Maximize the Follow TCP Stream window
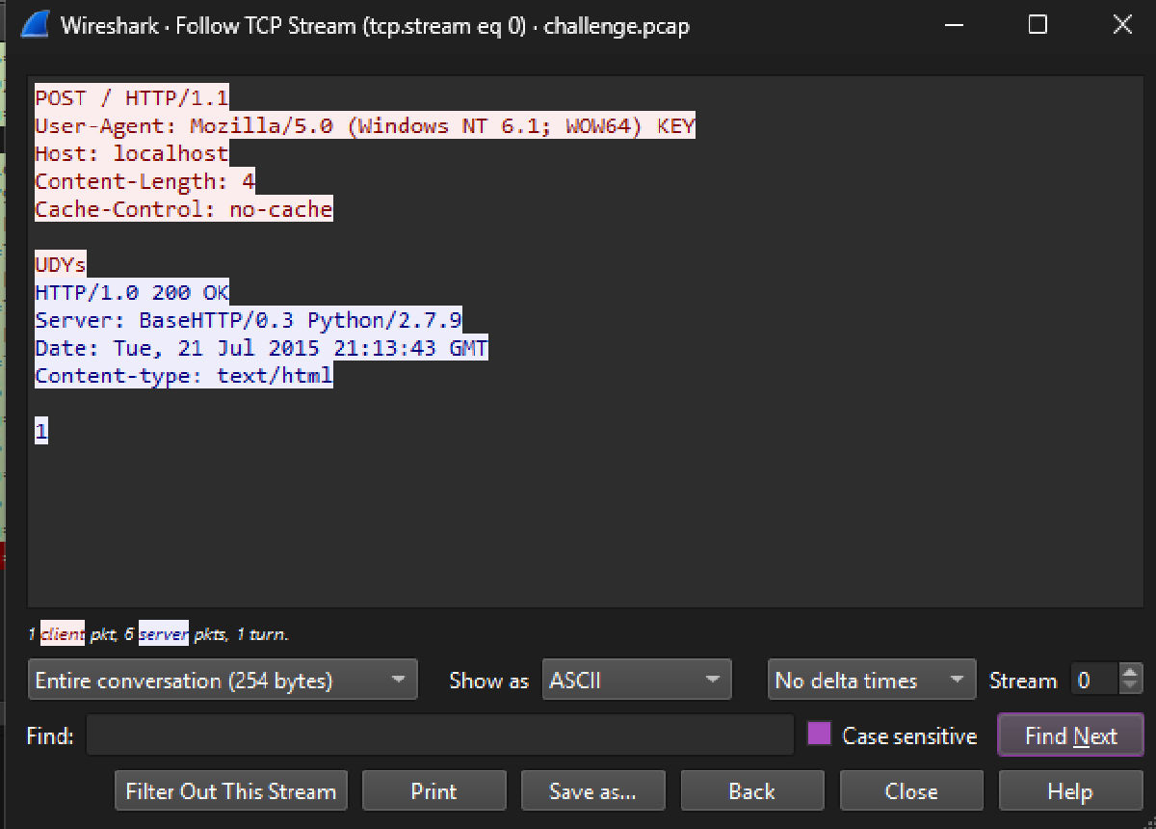Screen dimensions: 1156x829 tap(1038, 26)
